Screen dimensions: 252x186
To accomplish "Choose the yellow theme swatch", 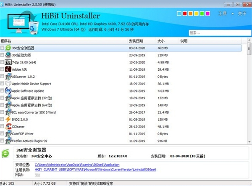I will point(196,13).
